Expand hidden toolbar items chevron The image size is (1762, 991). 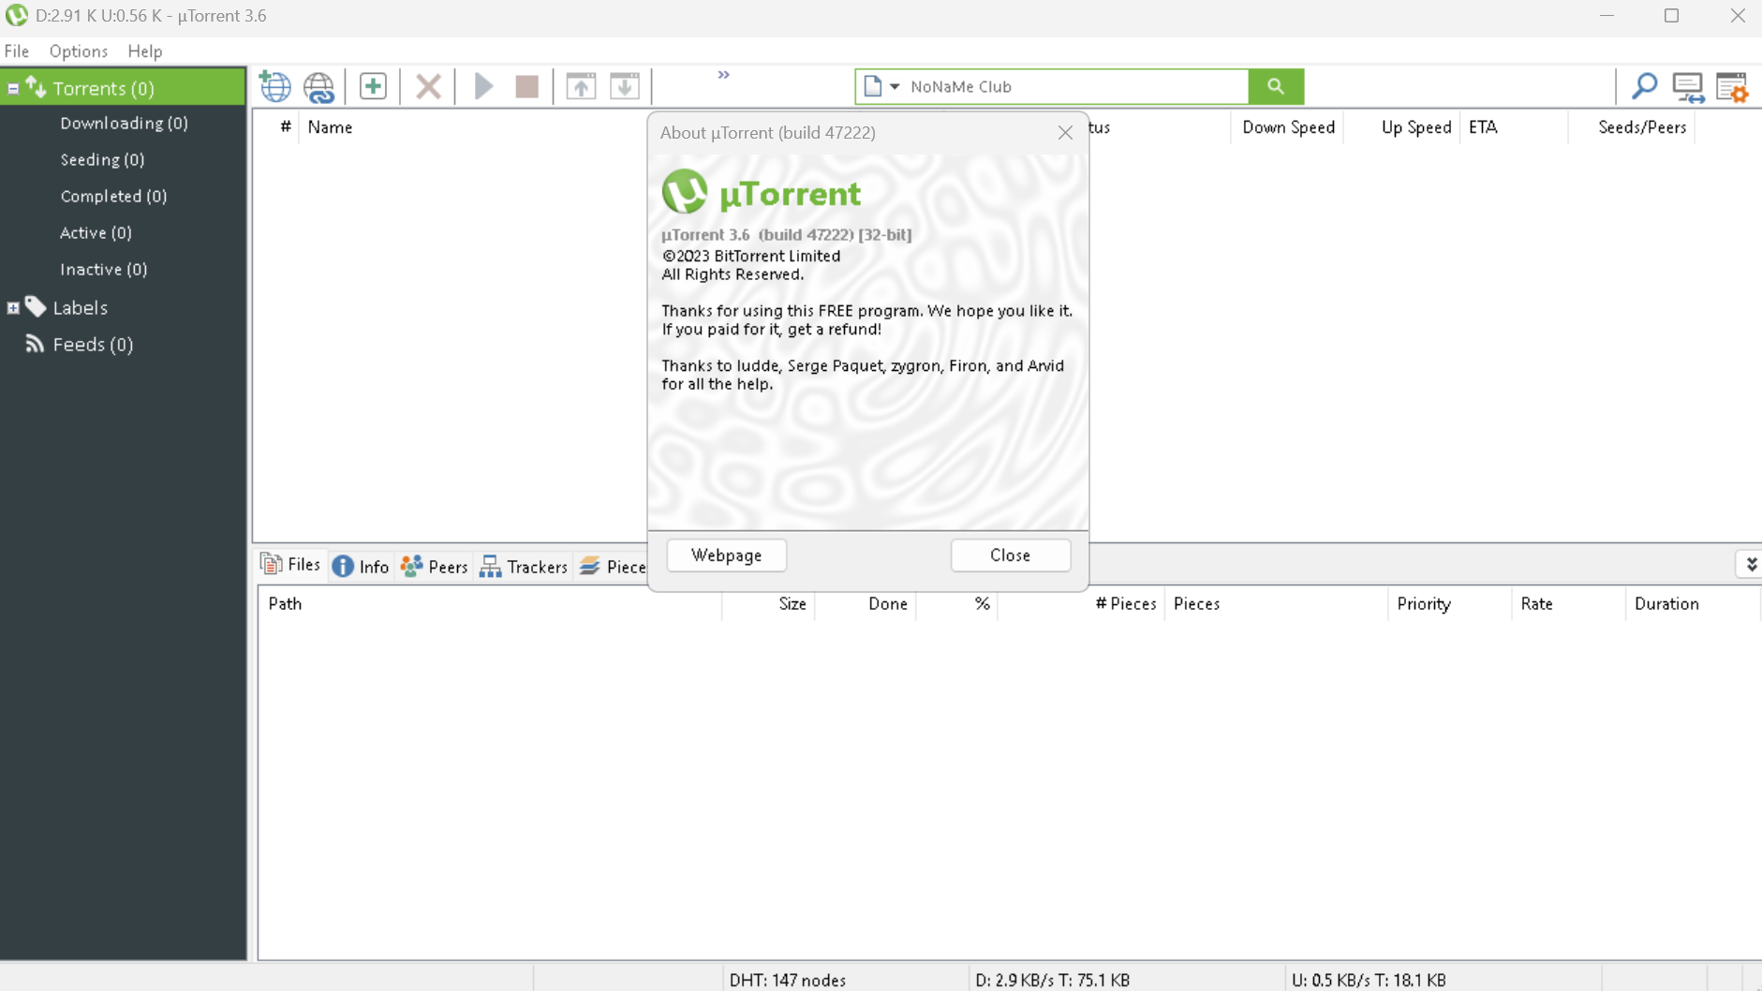723,75
